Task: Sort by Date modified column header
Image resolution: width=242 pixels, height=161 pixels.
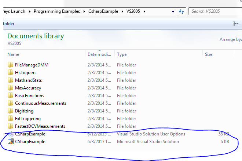Action: (99, 54)
